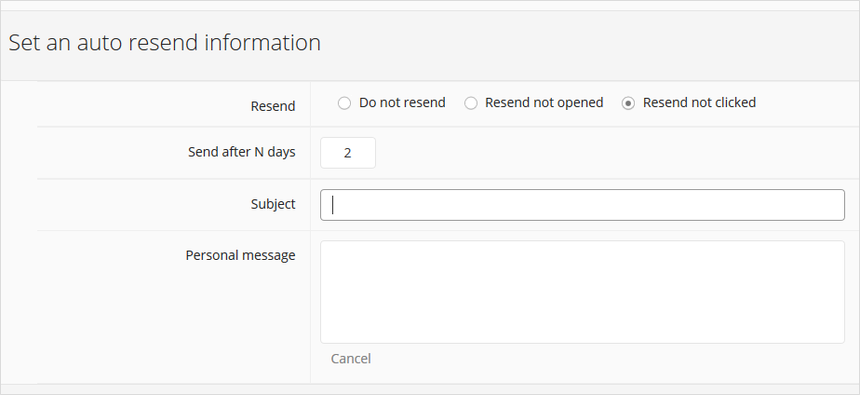Click the "Do not resend" label text

[402, 102]
